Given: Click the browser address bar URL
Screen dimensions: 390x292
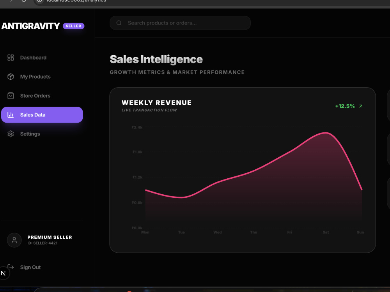Looking at the screenshot, I should point(76,1).
